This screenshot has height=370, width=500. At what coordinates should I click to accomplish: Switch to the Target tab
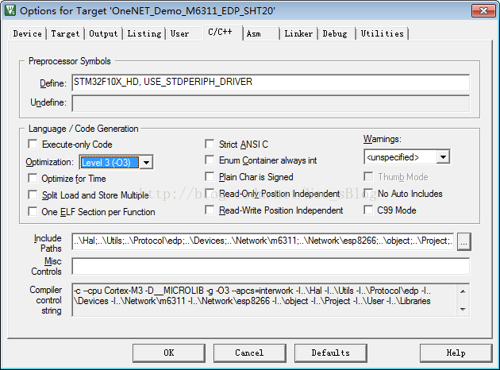65,33
